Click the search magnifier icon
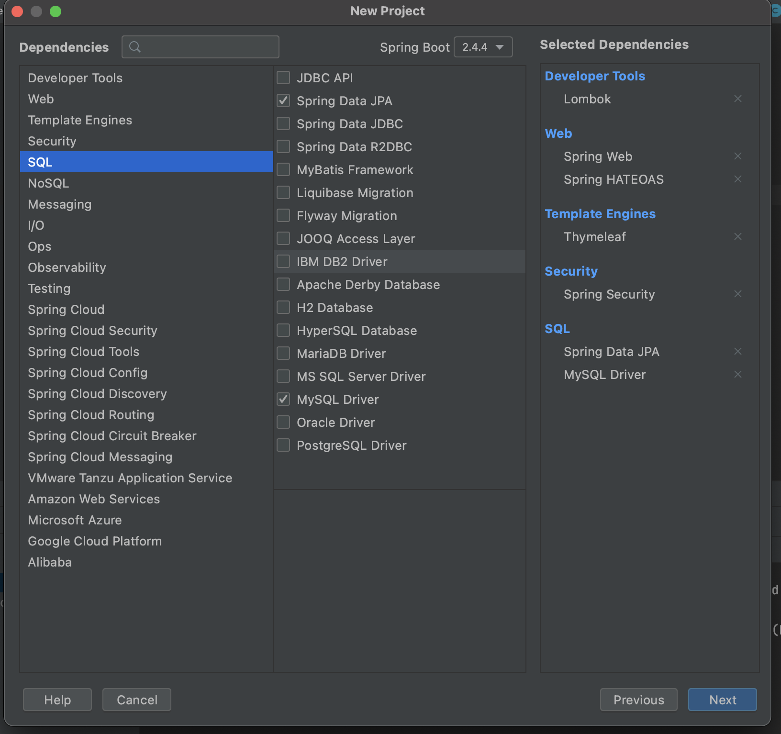The width and height of the screenshot is (781, 734). click(x=135, y=47)
